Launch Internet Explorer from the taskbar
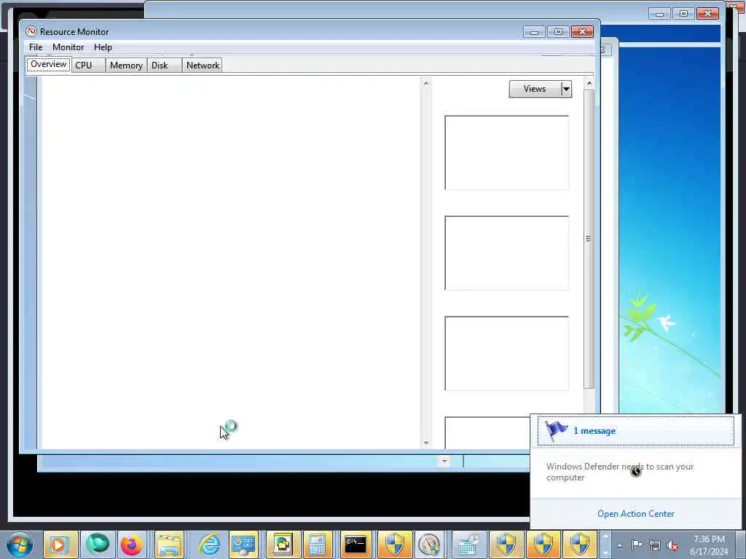The height and width of the screenshot is (559, 746). coord(209,544)
